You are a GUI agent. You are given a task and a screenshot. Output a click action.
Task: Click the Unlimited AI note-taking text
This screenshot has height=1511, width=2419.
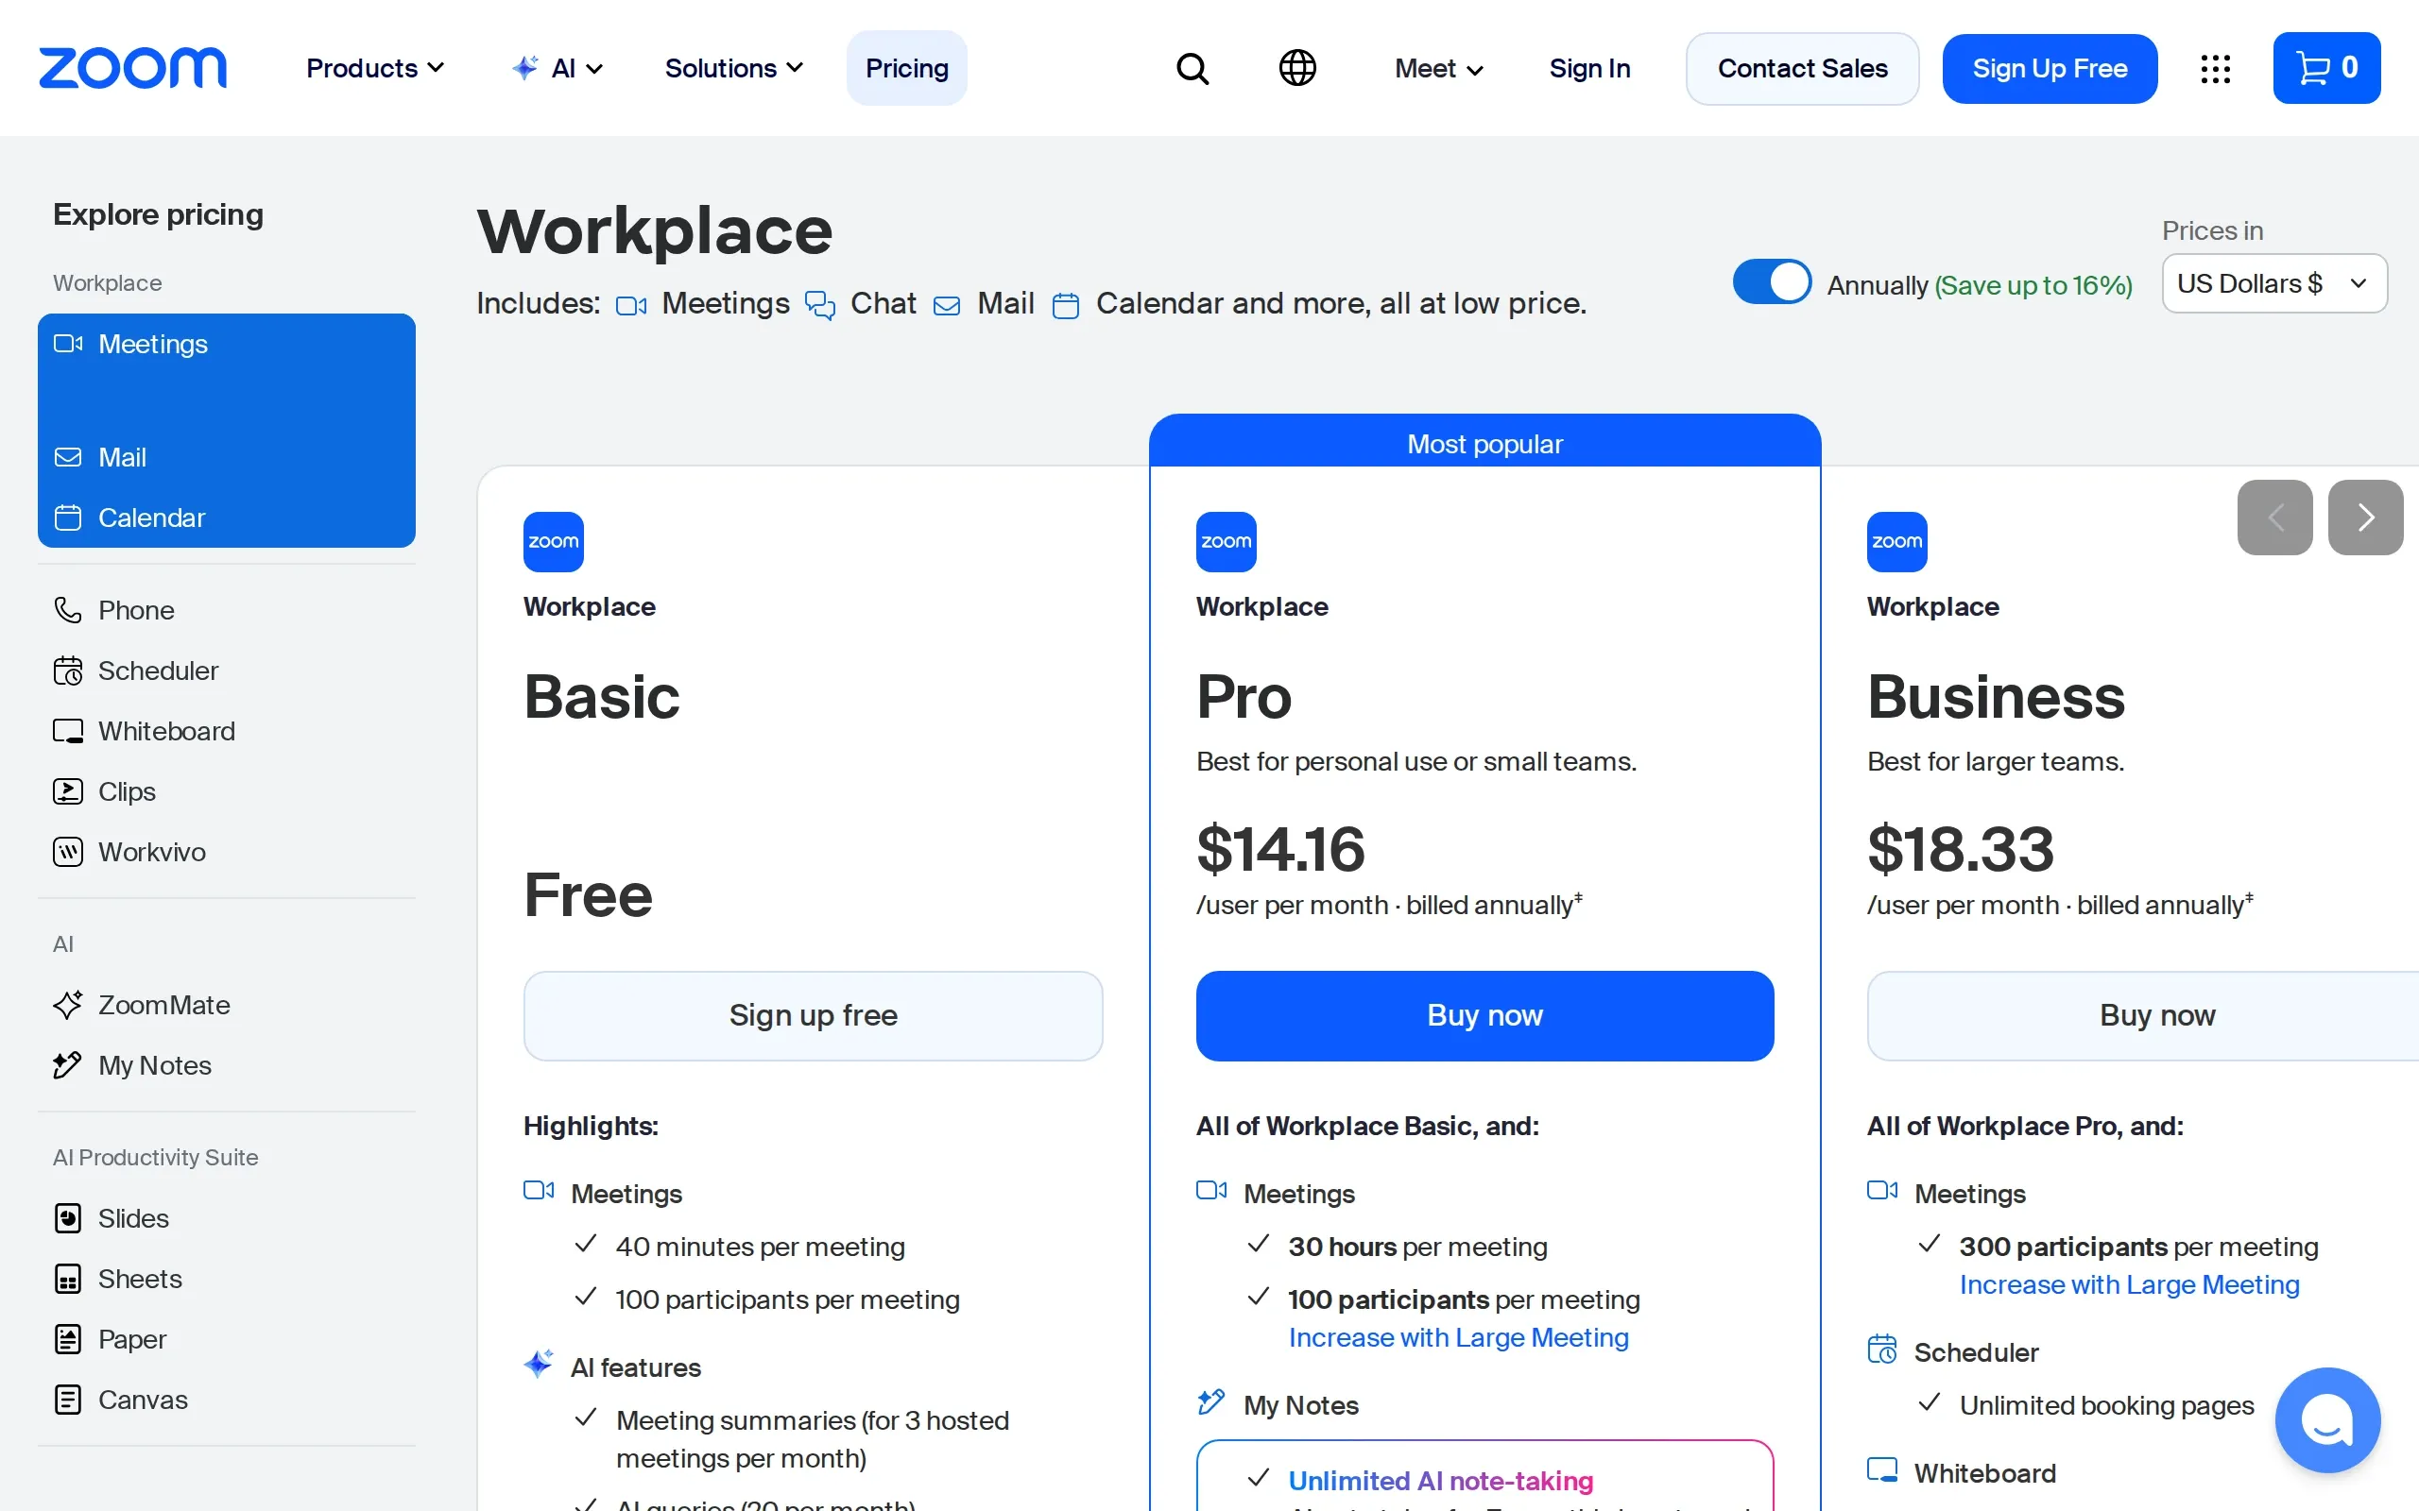(1440, 1480)
